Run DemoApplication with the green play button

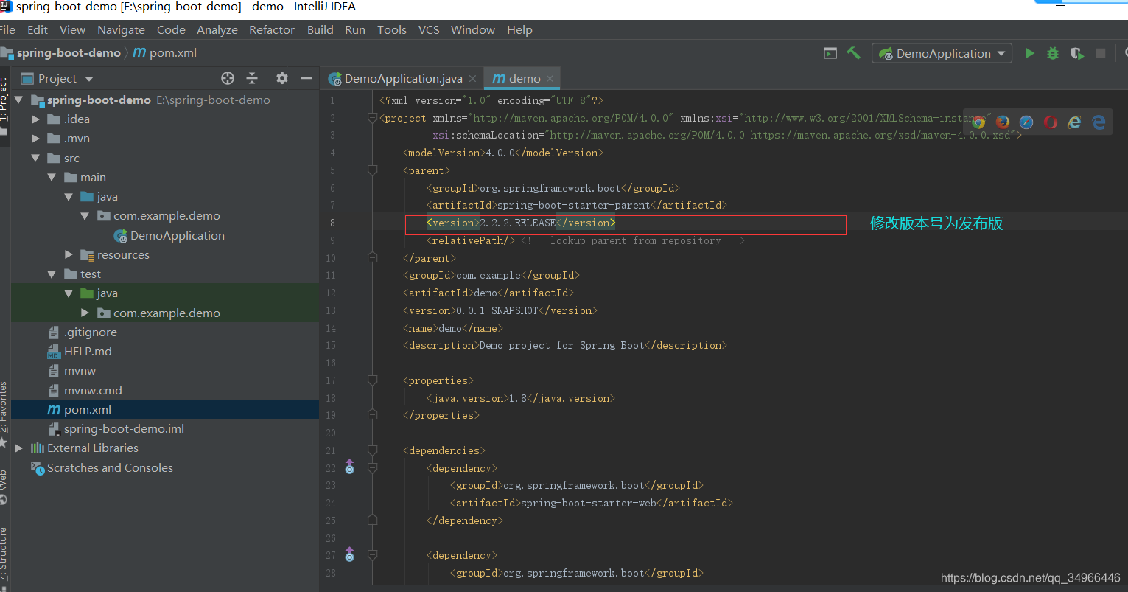tap(1029, 53)
